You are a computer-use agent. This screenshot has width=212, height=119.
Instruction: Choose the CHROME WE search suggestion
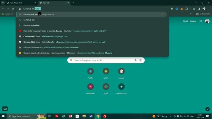(x=92, y=20)
